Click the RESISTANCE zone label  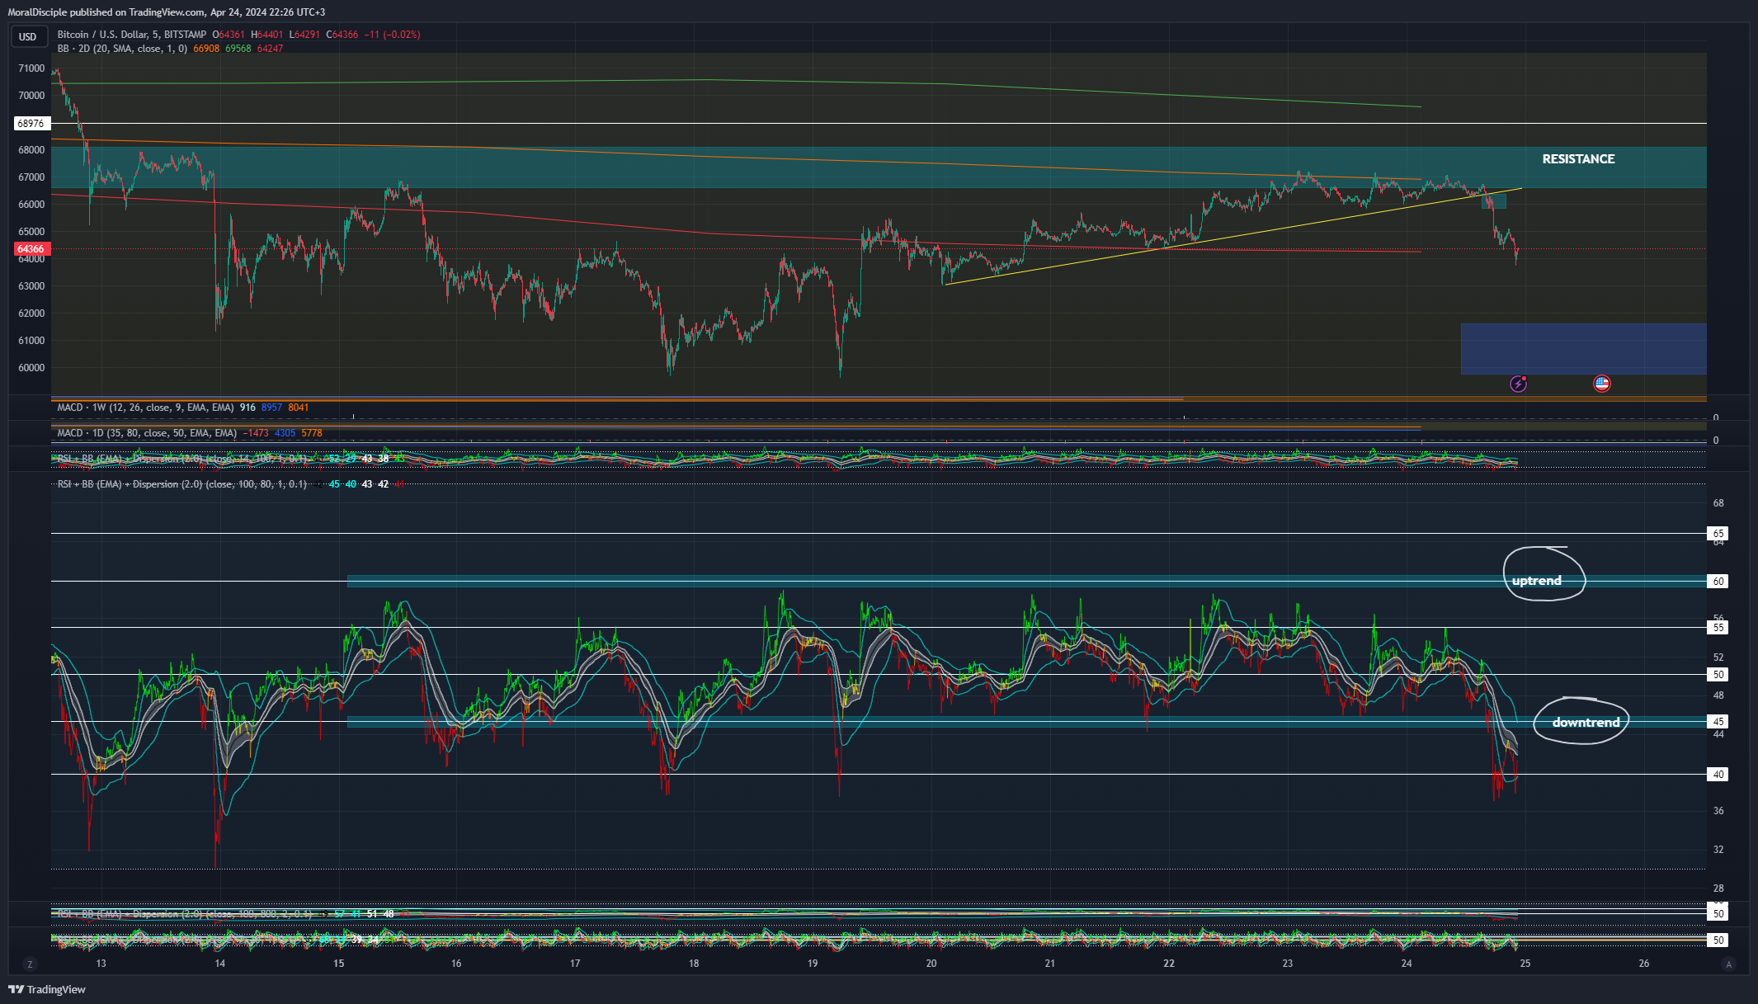click(1578, 159)
